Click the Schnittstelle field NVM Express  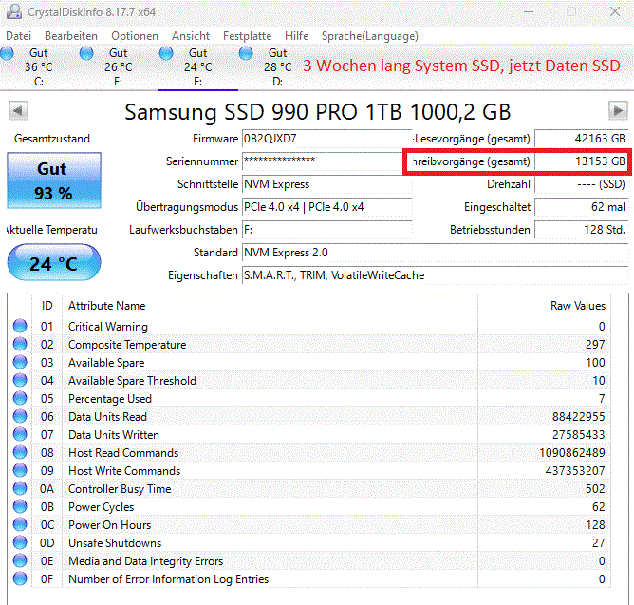327,184
